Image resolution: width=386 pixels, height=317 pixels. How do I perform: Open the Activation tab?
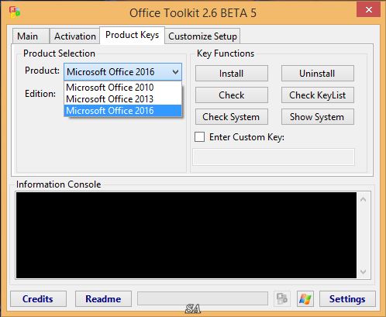click(74, 36)
